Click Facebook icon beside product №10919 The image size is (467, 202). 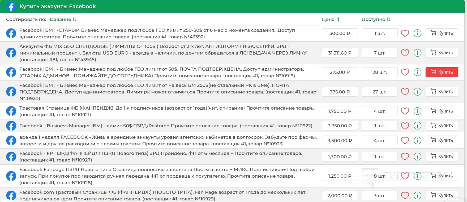click(11, 72)
